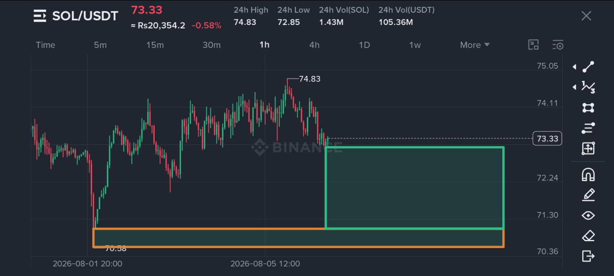Click the 75.05 price axis label
This screenshot has height=276, width=614.
click(547, 66)
